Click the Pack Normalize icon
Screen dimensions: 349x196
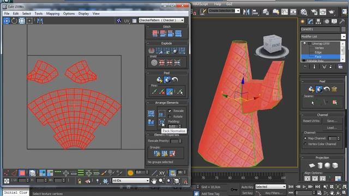tap(162, 122)
